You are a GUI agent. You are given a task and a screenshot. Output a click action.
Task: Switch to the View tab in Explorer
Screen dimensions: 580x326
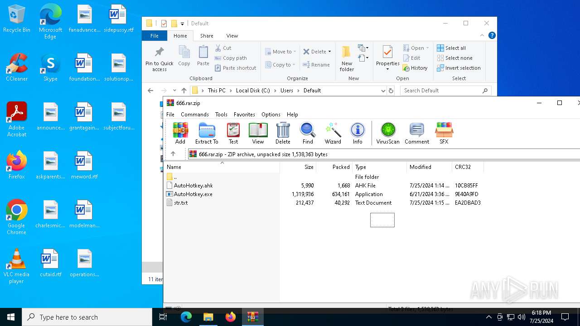point(232,36)
